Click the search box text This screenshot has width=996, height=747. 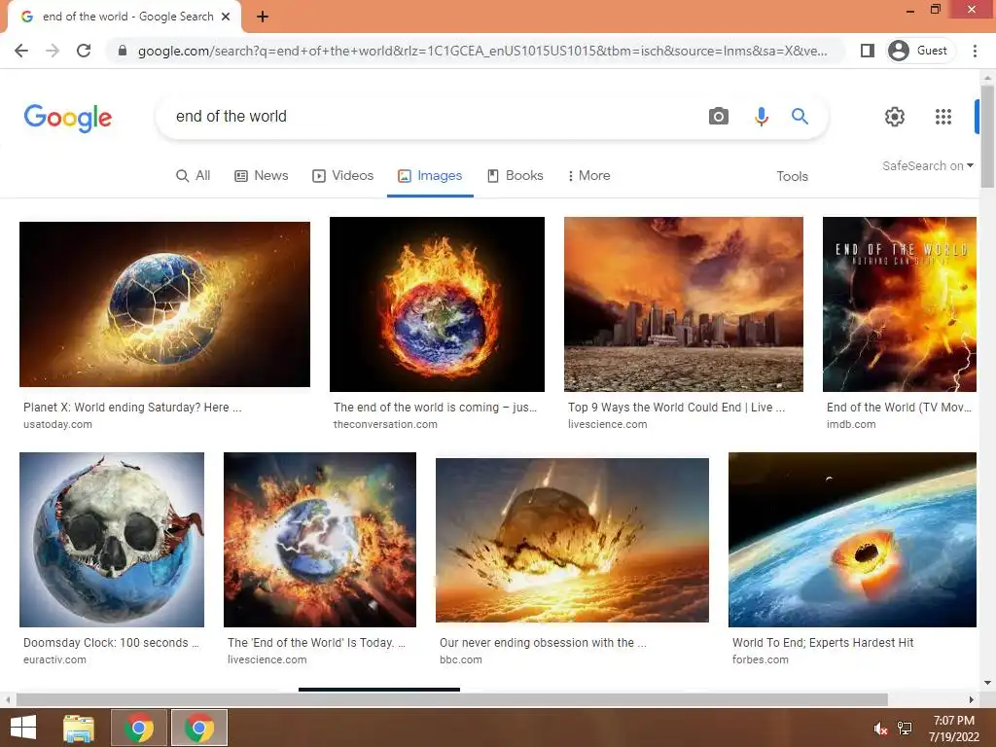[231, 117]
